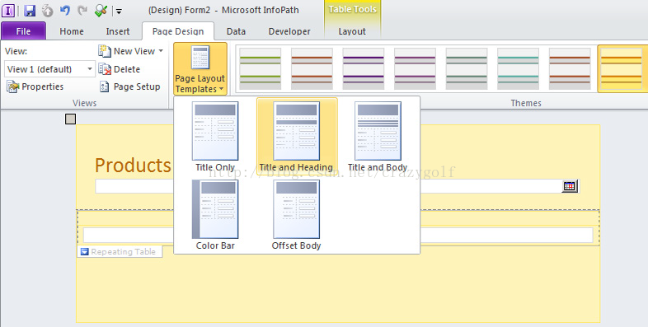Apply the gray-green theme swatch

467,69
